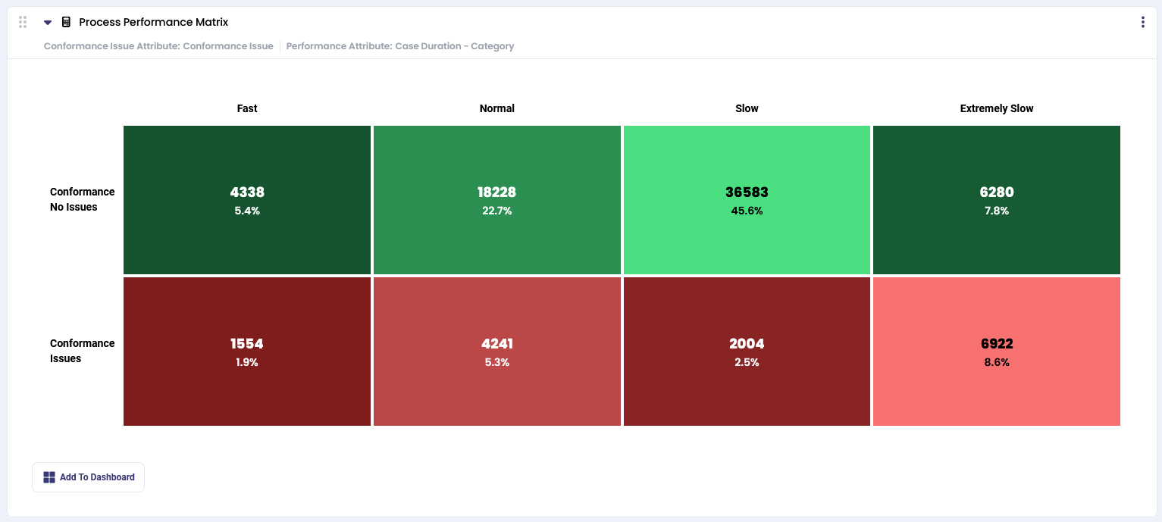Screen dimensions: 1162x522
Task: Select the Extremely Slow column header
Action: [x=996, y=108]
